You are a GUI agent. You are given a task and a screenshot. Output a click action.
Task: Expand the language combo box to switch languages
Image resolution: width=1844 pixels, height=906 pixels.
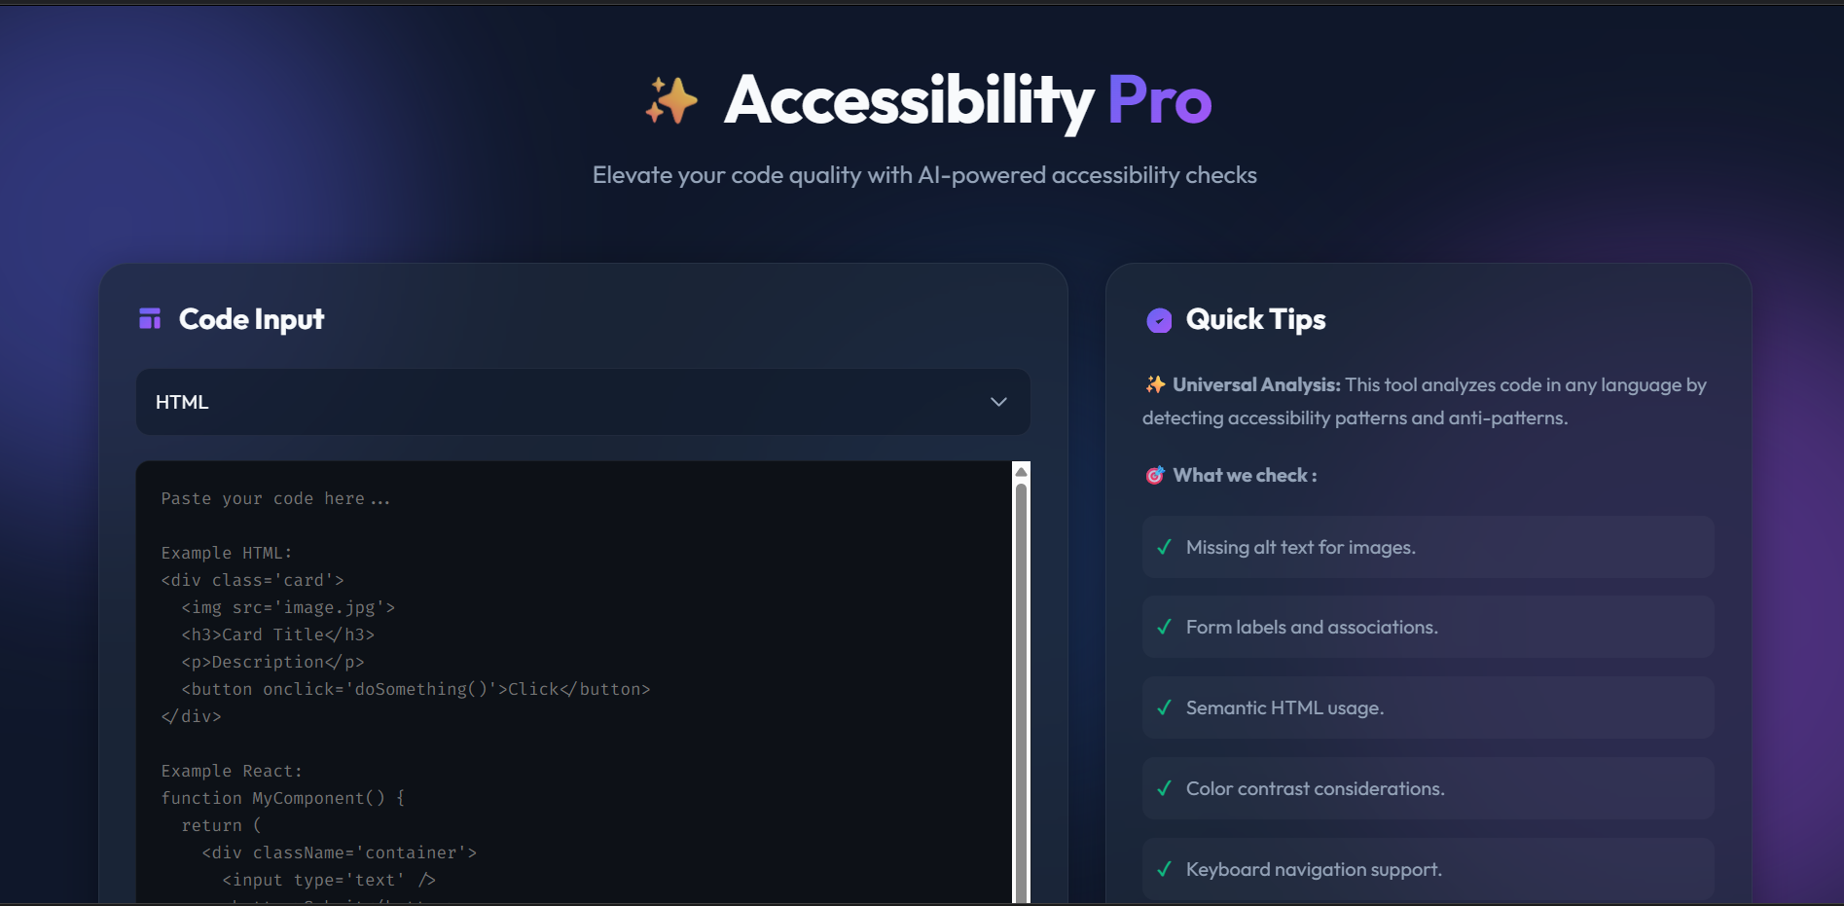tap(582, 402)
